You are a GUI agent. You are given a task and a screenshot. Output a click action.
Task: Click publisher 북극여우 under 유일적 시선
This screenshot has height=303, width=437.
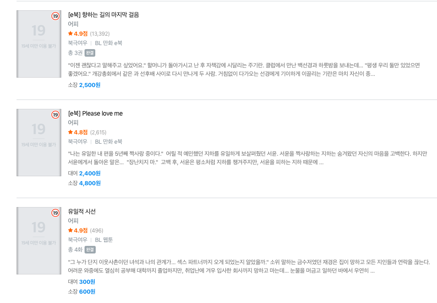pyautogui.click(x=77, y=240)
